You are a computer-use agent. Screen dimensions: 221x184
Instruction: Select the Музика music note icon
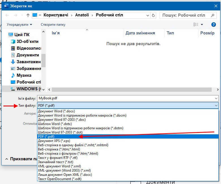pyautogui.click(x=13, y=75)
